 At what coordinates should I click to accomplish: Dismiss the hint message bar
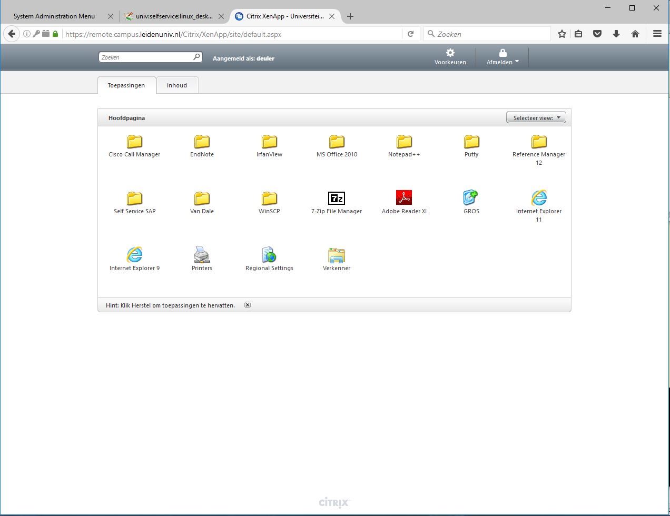click(x=248, y=305)
